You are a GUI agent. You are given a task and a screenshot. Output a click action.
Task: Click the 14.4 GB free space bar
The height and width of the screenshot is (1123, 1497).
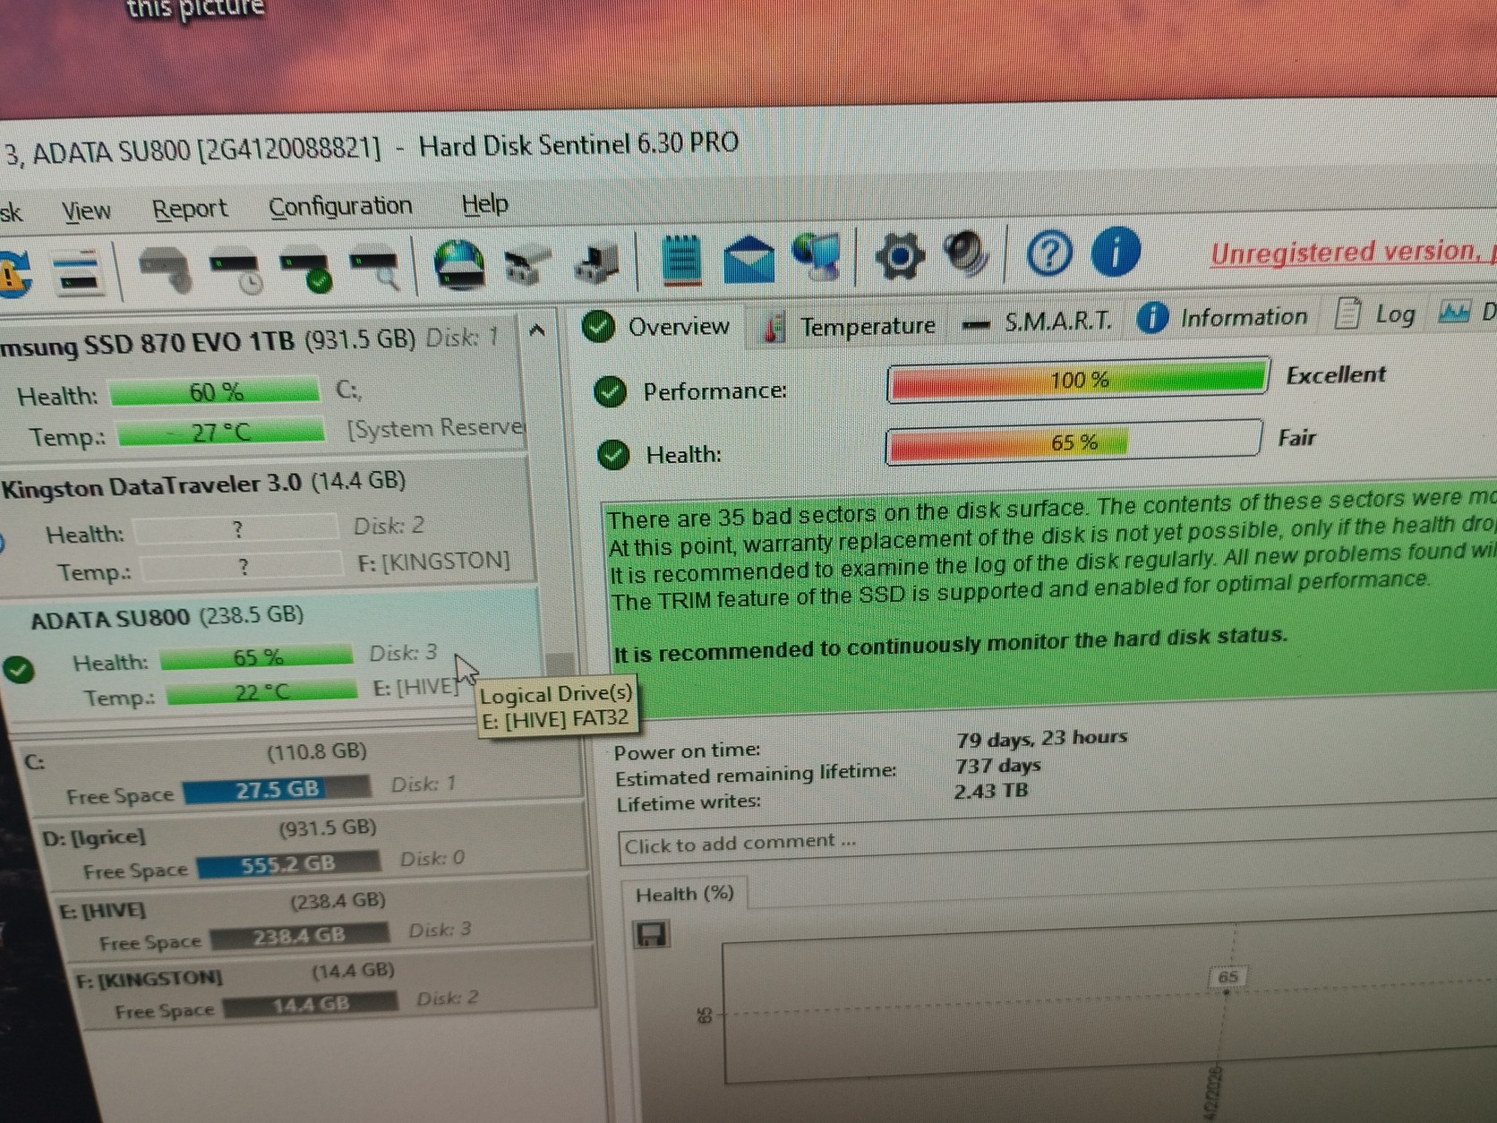[310, 1004]
